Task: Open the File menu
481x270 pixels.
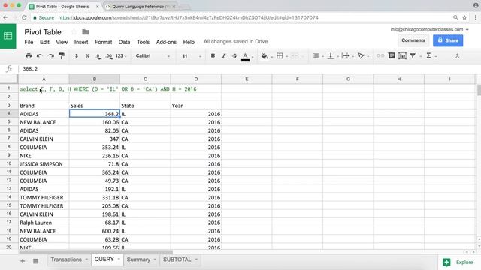Action: pyautogui.click(x=29, y=42)
